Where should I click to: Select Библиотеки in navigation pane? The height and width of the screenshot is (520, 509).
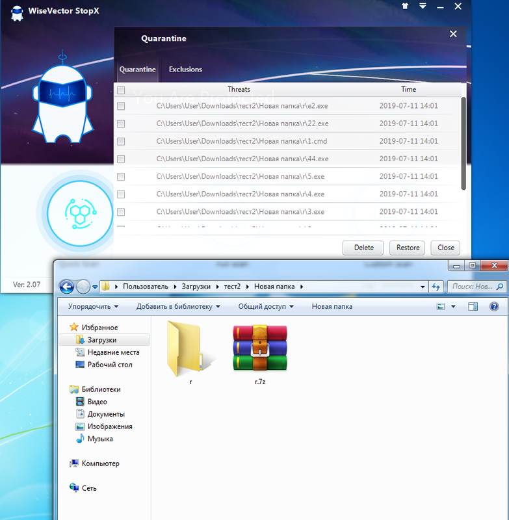click(101, 389)
